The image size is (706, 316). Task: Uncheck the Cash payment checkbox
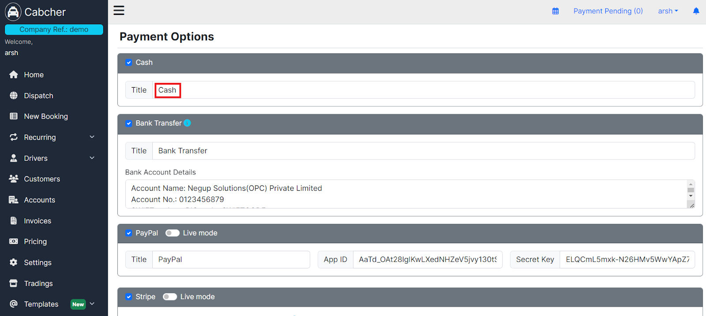[129, 63]
